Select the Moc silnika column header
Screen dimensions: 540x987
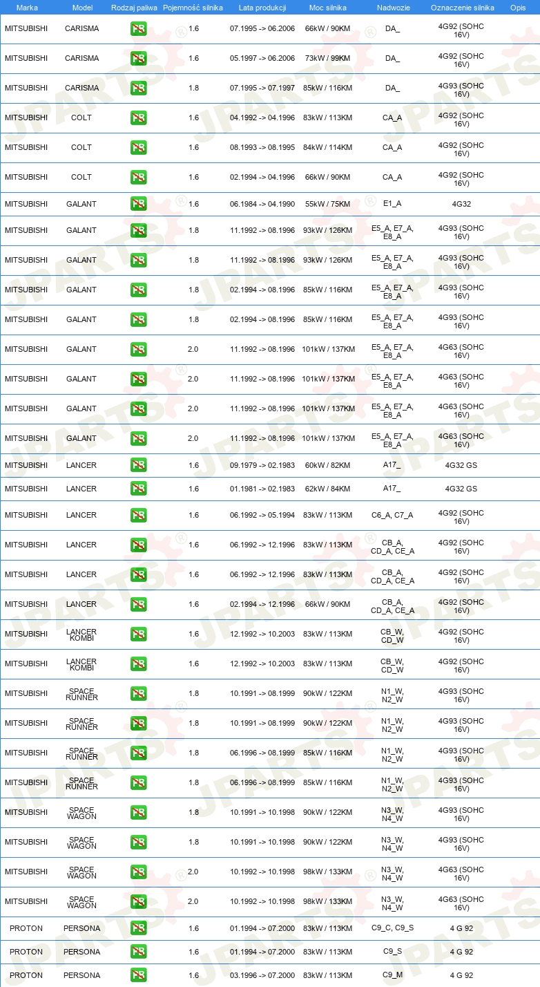point(328,8)
